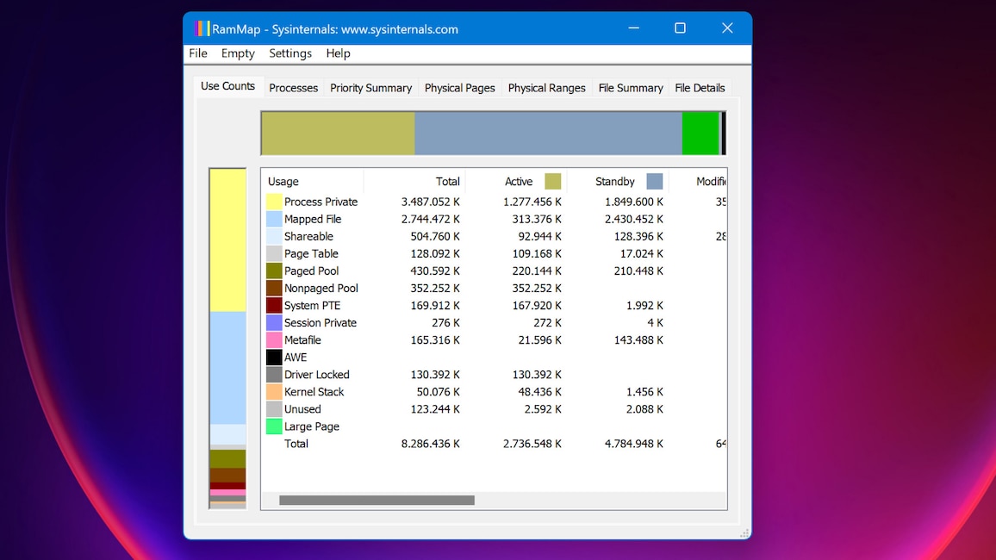Click the Usage column header
Image resolution: width=996 pixels, height=560 pixels.
click(x=313, y=182)
